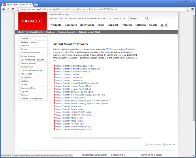Viewport: 196px width, 158px height.
Task: Click the Printer View printer icon
Action: pos(164,144)
